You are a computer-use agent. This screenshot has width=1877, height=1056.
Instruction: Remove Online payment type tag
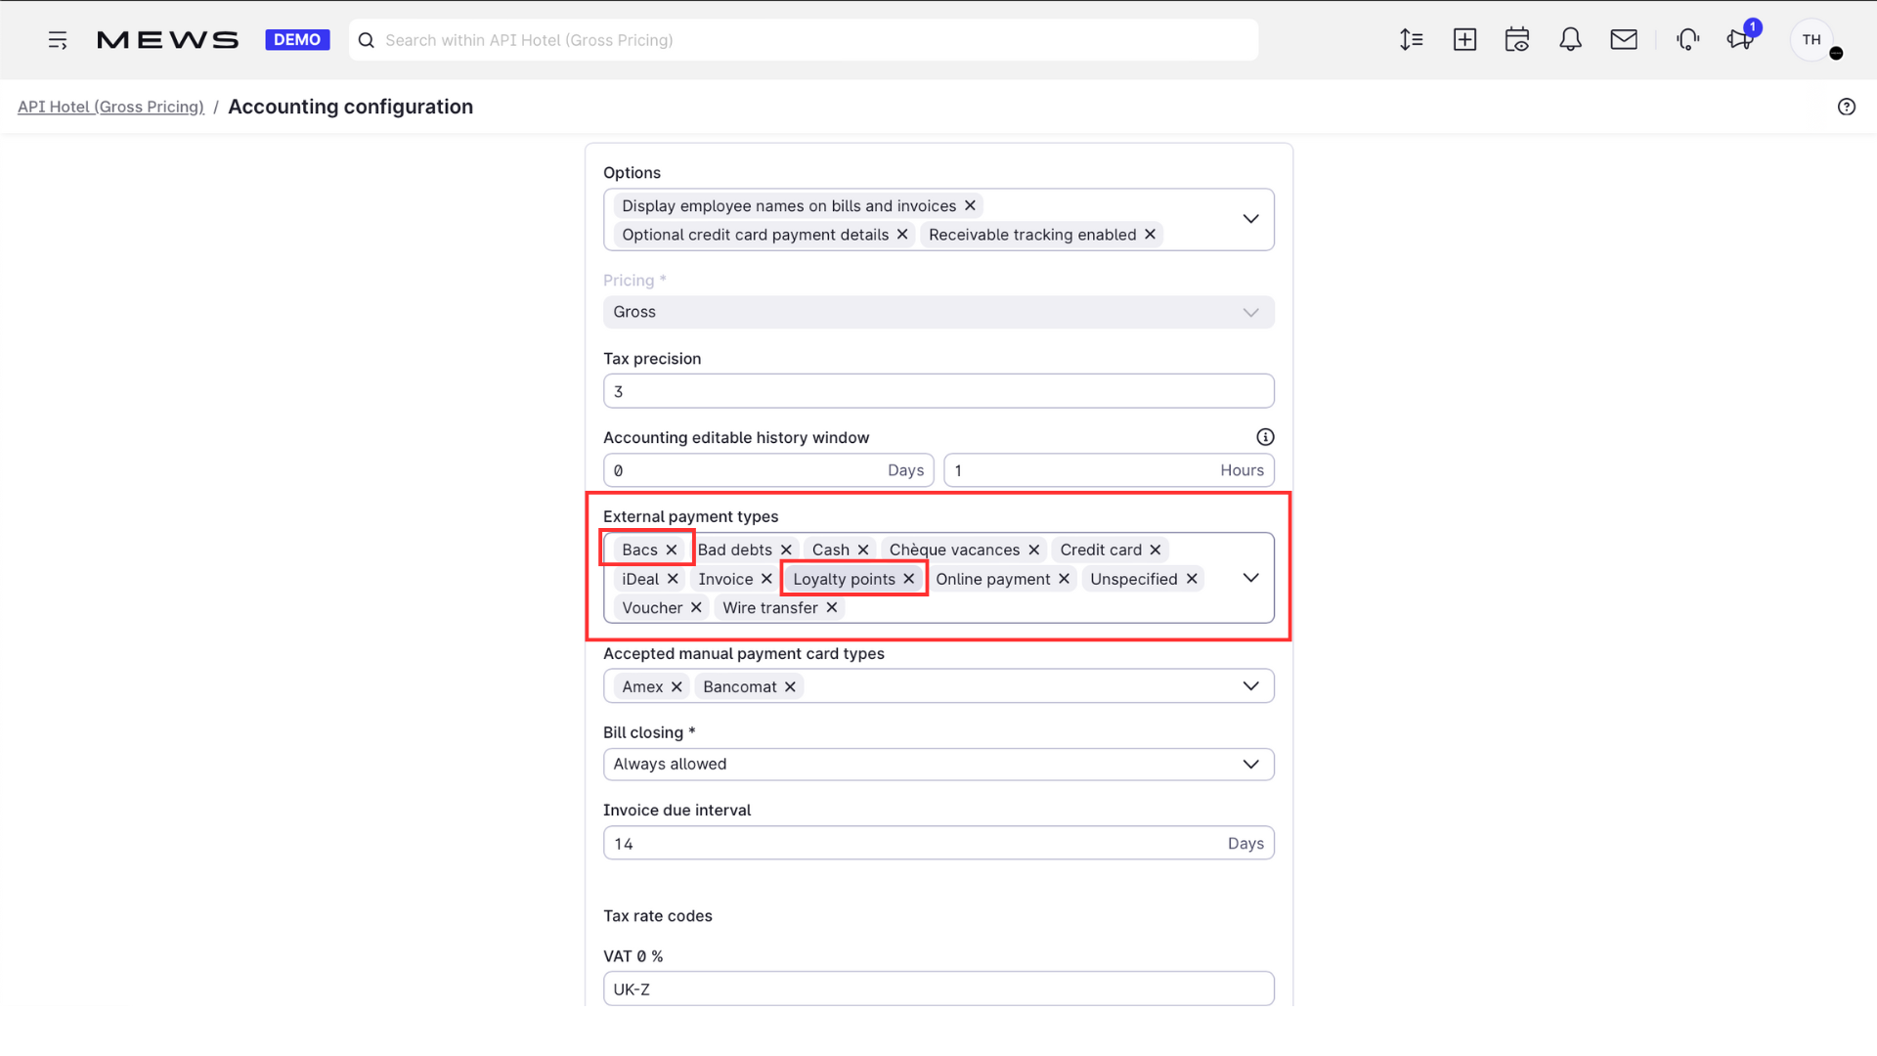tap(1064, 579)
